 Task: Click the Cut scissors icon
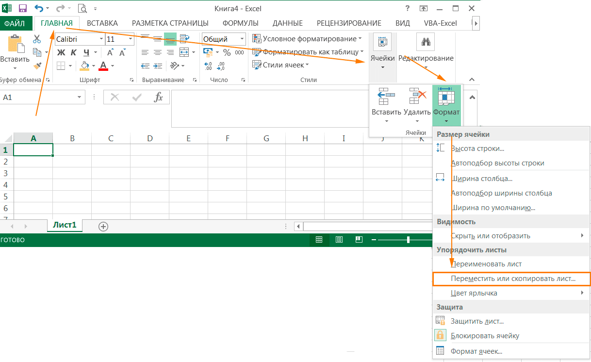point(37,39)
